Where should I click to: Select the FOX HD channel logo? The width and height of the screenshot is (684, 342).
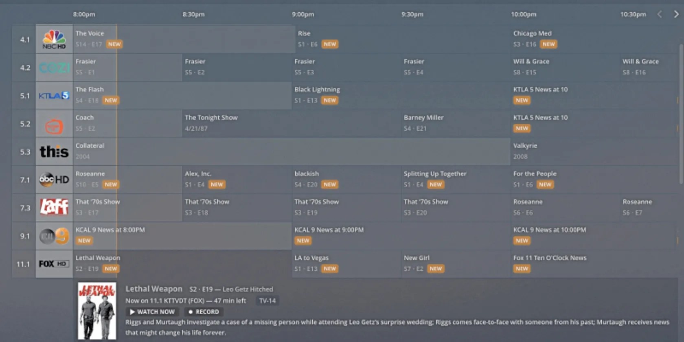tap(54, 264)
